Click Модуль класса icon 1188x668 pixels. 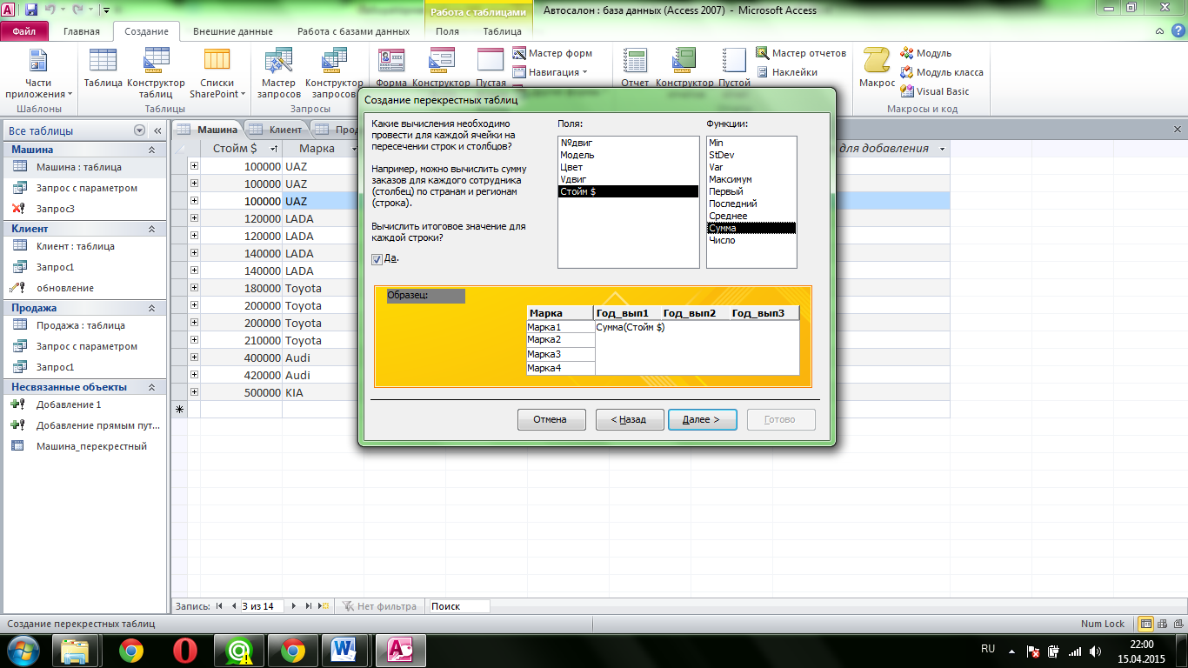pos(942,72)
